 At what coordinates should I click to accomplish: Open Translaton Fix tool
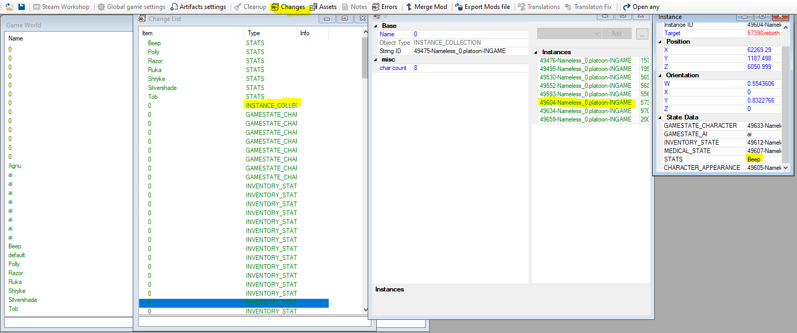coord(588,7)
